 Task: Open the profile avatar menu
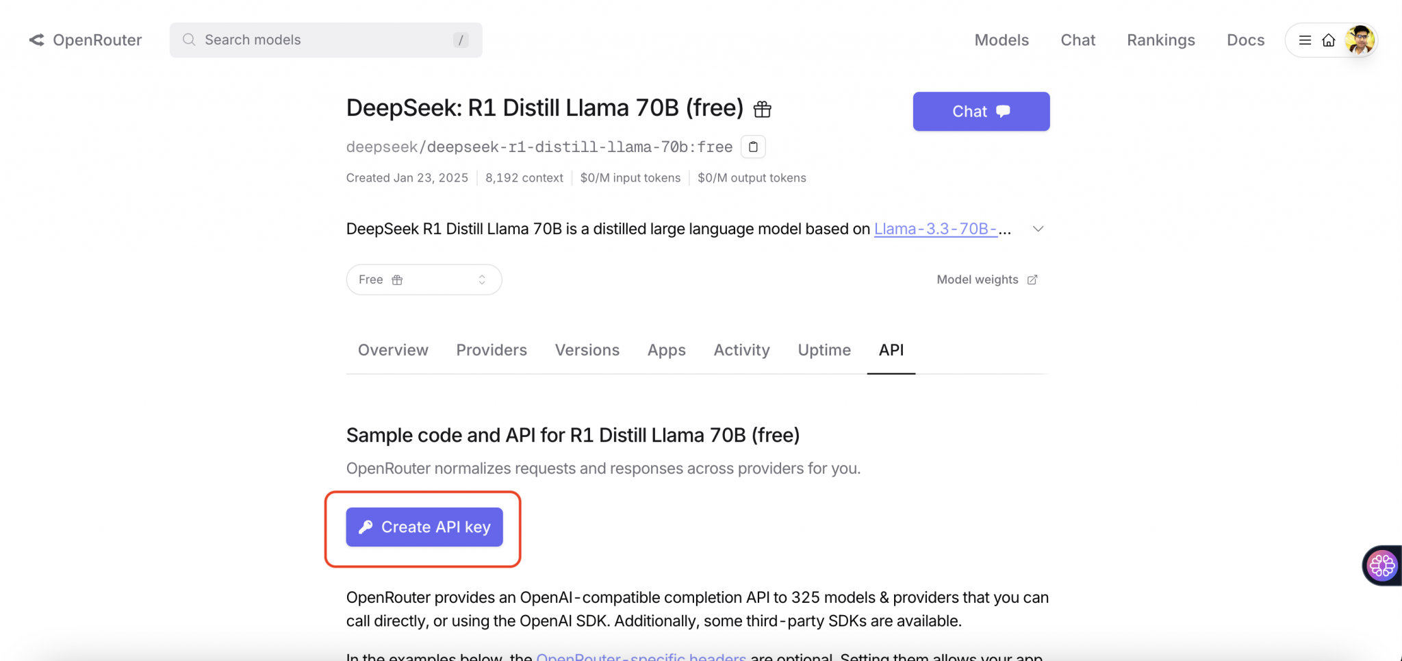(1360, 40)
